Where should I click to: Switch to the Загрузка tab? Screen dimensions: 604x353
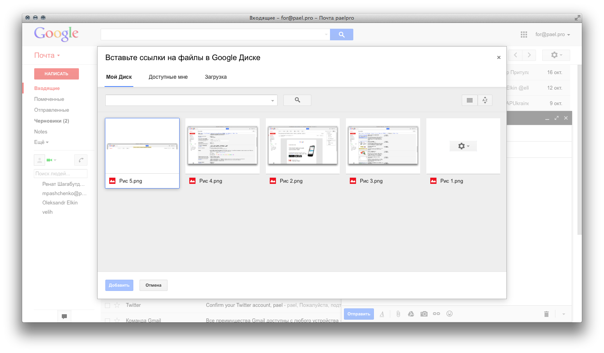(x=216, y=77)
